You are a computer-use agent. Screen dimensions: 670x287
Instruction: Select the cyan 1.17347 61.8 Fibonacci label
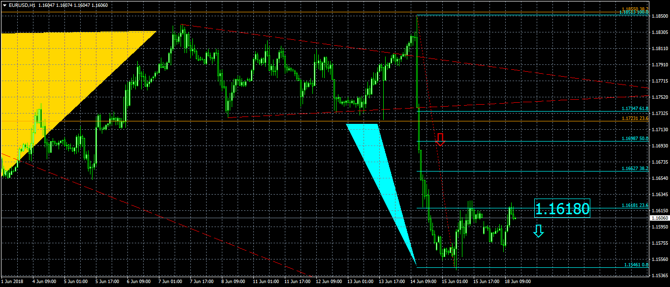(635, 109)
